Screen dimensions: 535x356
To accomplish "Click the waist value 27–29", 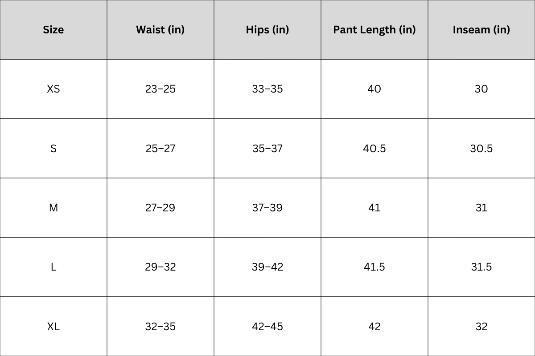I will [160, 208].
